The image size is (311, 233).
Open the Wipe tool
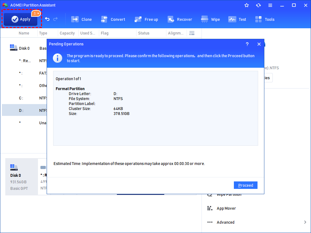tap(210, 19)
